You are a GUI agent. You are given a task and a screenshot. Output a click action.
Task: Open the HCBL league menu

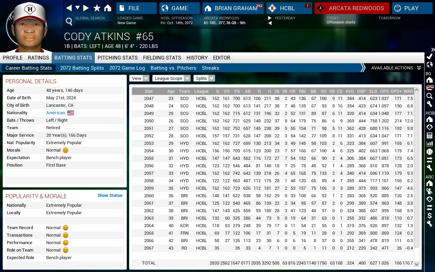(x=289, y=8)
